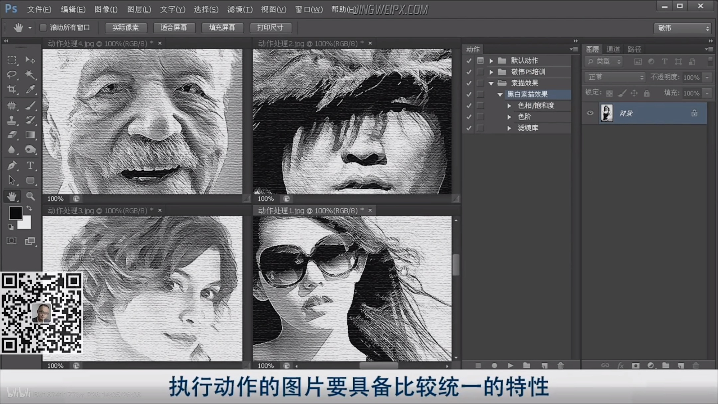Toggle lock transparent pixels
The width and height of the screenshot is (718, 404).
pos(609,93)
